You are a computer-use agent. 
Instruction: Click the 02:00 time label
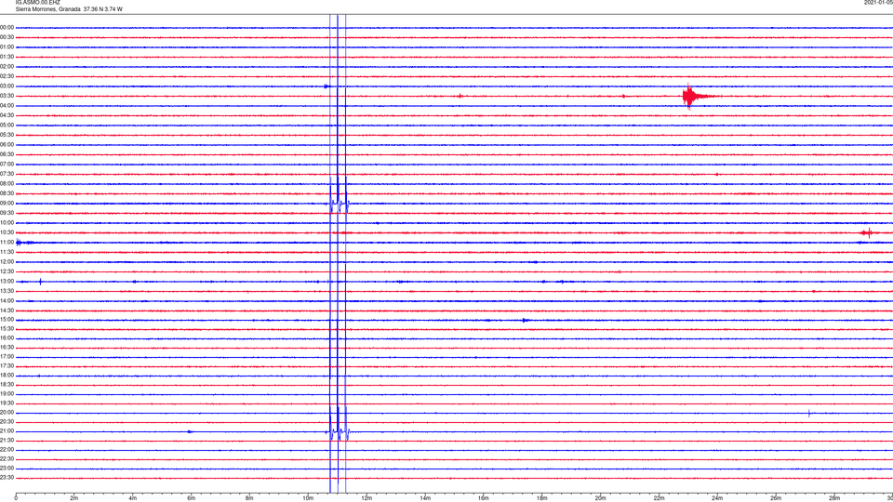pos(7,66)
